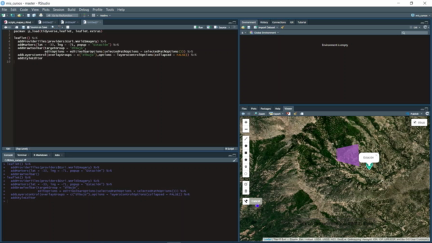Viewport: 432px width, 243px height.
Task: Switch to the Terminal tab
Action: (22, 155)
